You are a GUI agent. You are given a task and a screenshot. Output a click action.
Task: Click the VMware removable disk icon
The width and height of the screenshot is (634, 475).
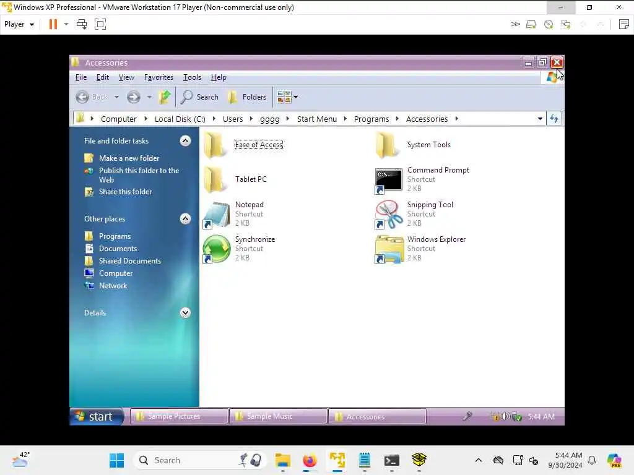tap(531, 24)
